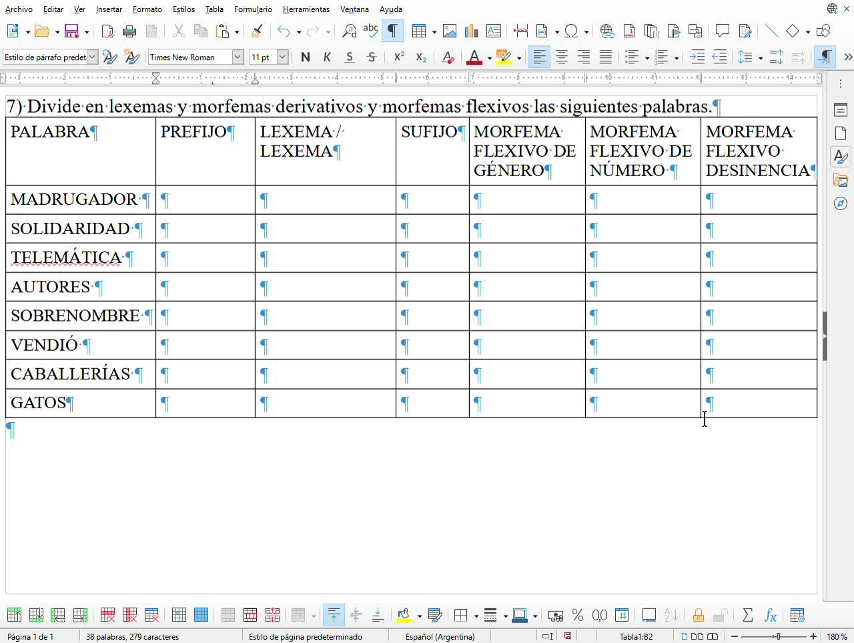Open the Tabla menu
Viewport: 854px width, 643px height.
pos(214,9)
